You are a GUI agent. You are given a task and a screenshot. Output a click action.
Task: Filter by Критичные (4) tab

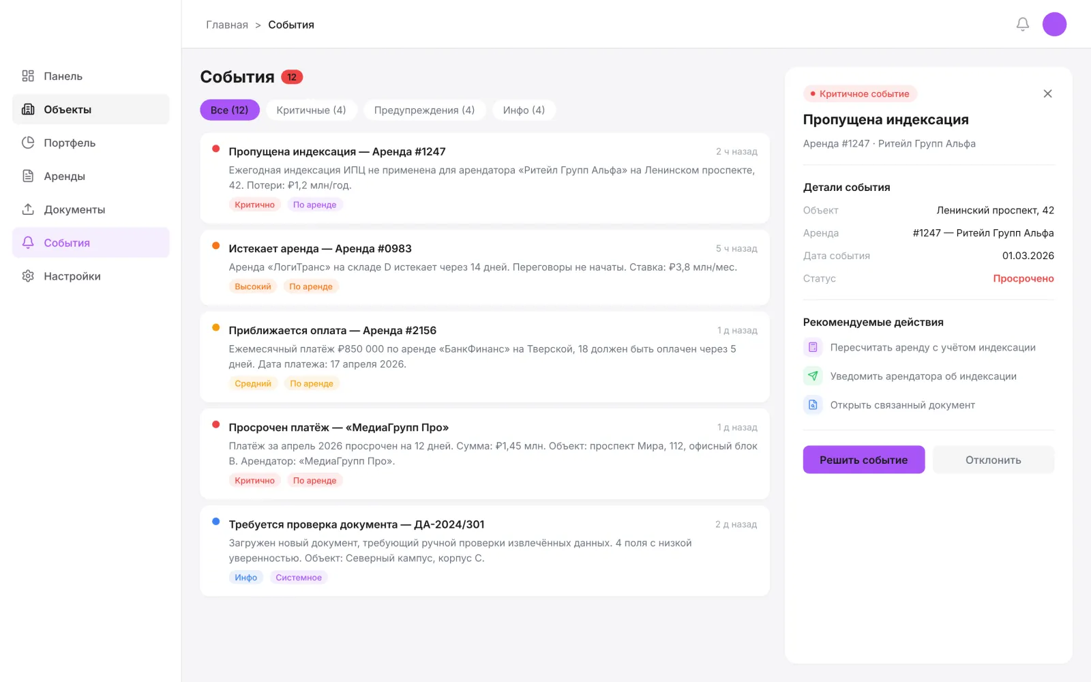point(312,110)
